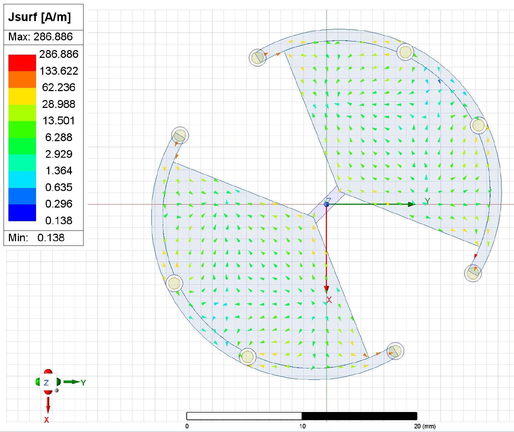Click the Y label on the model axis

pyautogui.click(x=427, y=201)
